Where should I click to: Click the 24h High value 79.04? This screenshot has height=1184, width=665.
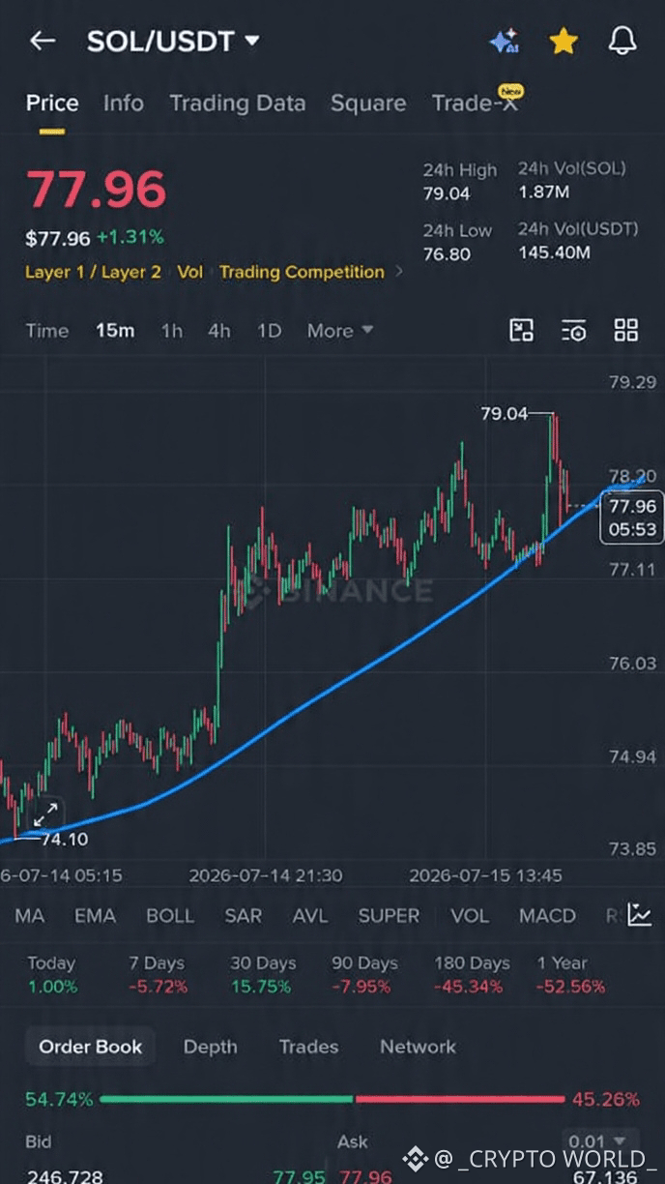point(447,193)
